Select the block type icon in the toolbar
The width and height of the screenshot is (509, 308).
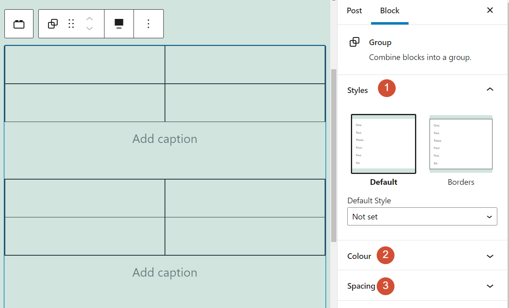tap(19, 23)
